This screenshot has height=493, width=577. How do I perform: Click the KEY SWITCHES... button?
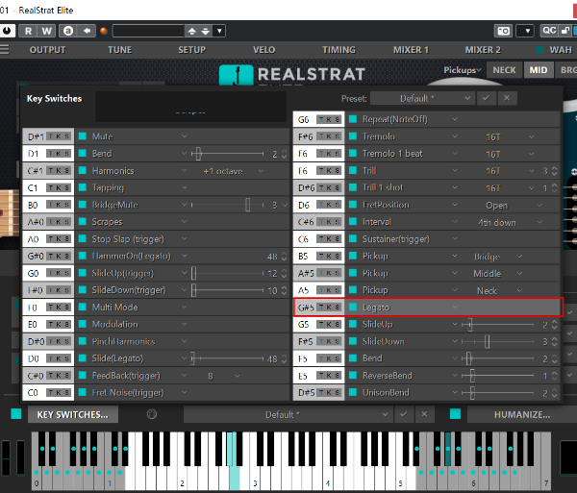tap(73, 414)
